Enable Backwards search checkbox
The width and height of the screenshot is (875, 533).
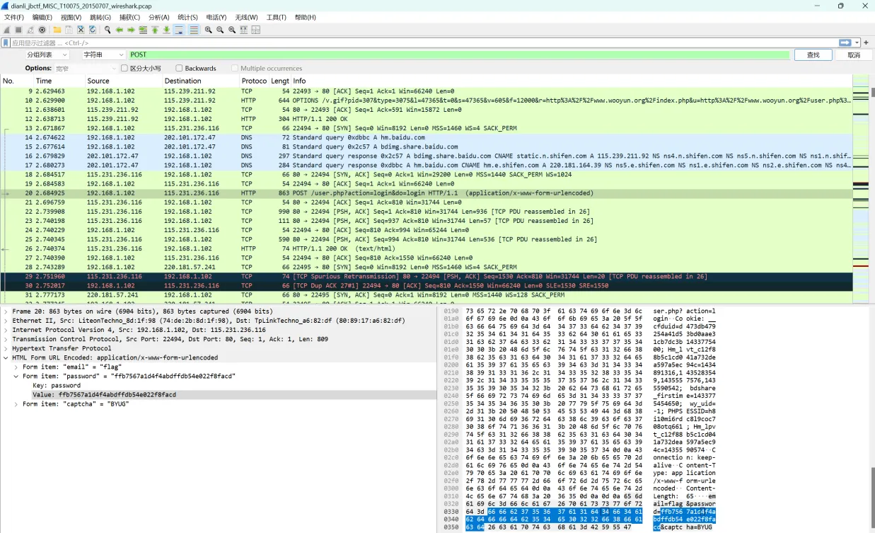179,68
